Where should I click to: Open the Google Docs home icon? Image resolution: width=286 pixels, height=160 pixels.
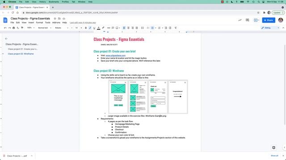pyautogui.click(x=5, y=20)
